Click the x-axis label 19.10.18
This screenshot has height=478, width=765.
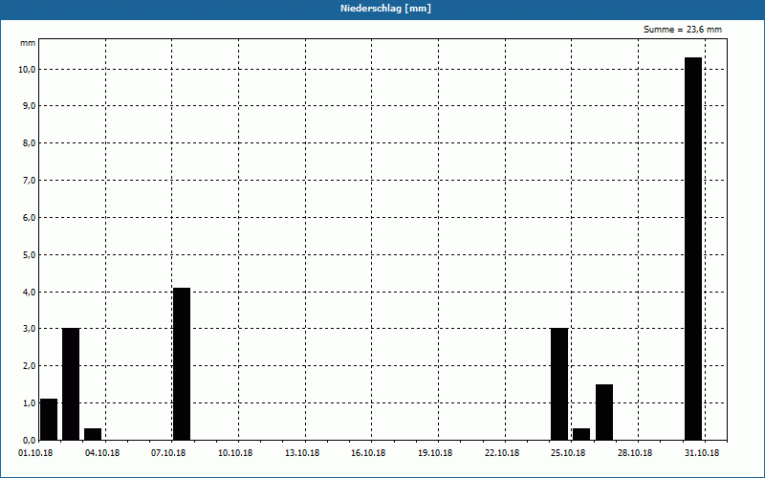click(435, 453)
